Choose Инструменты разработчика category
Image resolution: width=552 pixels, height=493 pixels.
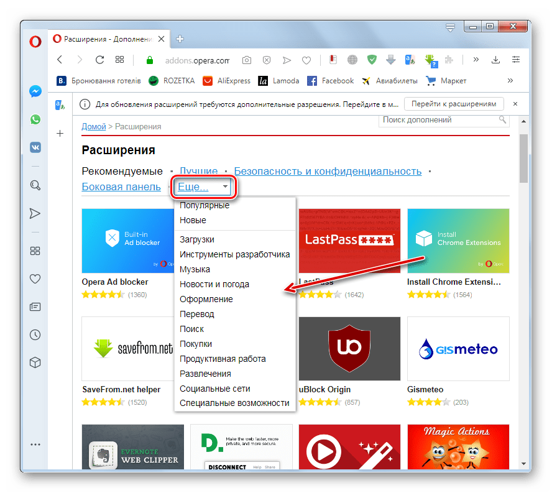[x=234, y=254]
